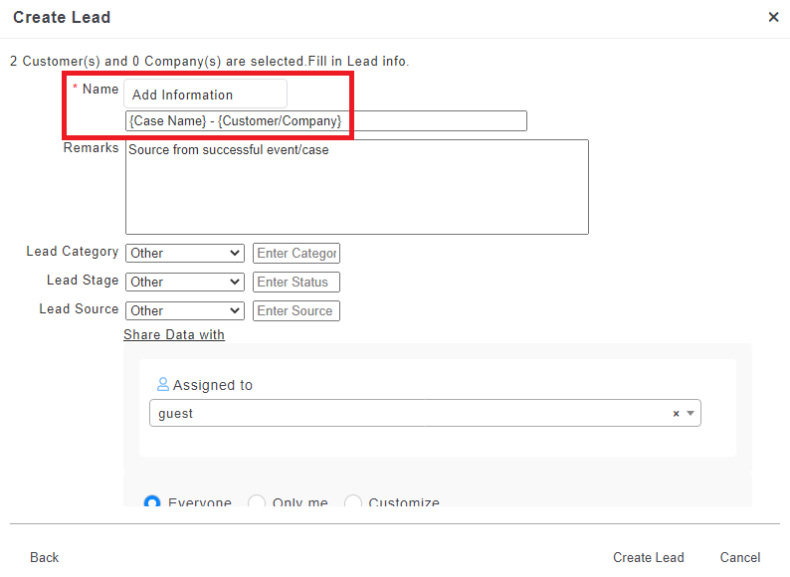The width and height of the screenshot is (790, 577).
Task: Expand the Assigned to dropdown arrow
Action: [691, 414]
